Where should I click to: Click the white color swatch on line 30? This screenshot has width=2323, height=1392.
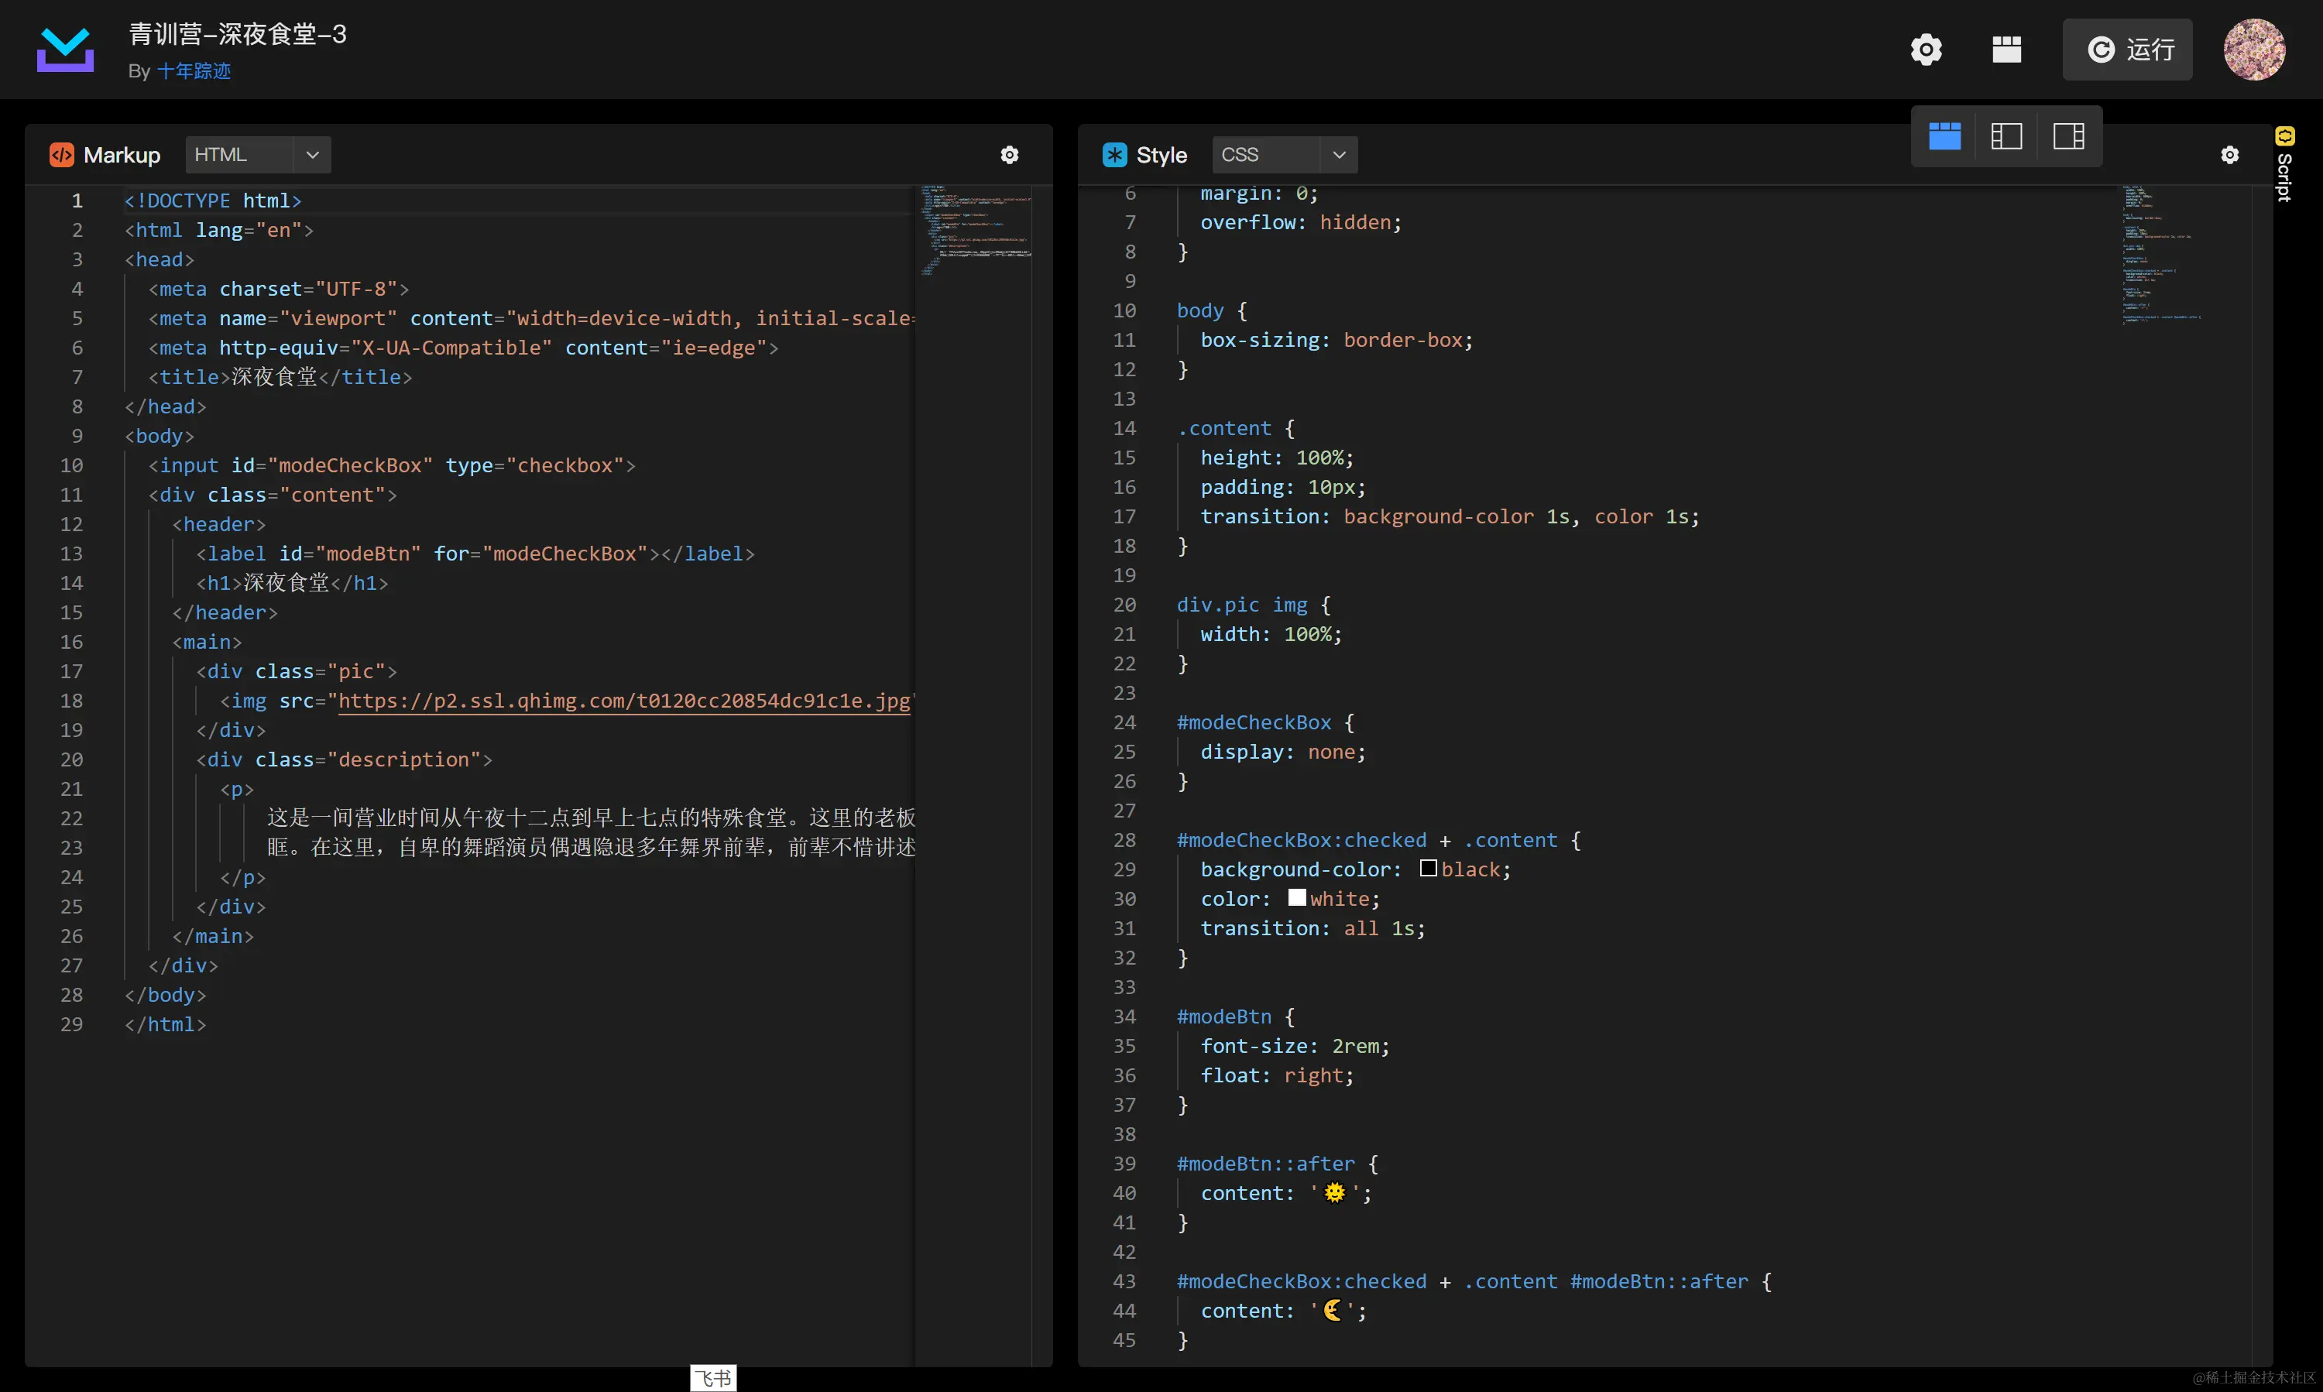tap(1296, 897)
